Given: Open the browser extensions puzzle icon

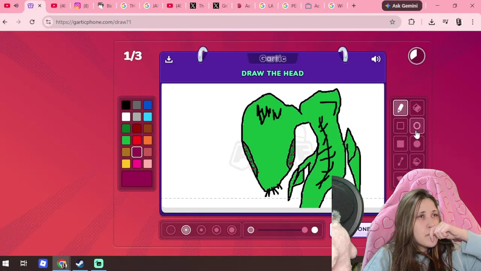Looking at the screenshot, I should 411,22.
